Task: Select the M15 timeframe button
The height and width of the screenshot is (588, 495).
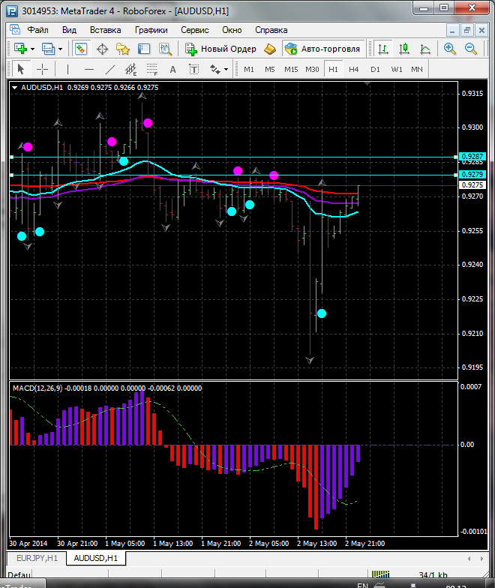Action: (x=291, y=69)
